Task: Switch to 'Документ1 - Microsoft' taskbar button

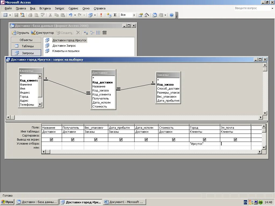Action: coord(125,202)
